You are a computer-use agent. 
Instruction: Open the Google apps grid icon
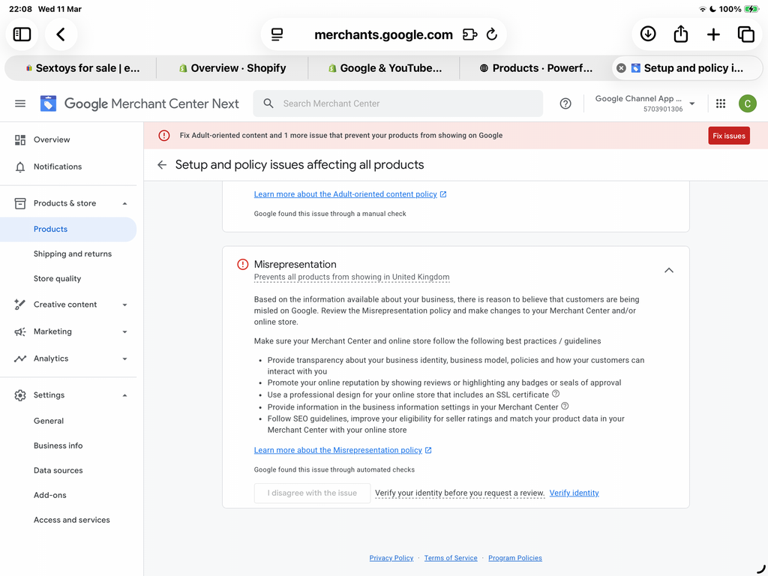click(x=721, y=103)
